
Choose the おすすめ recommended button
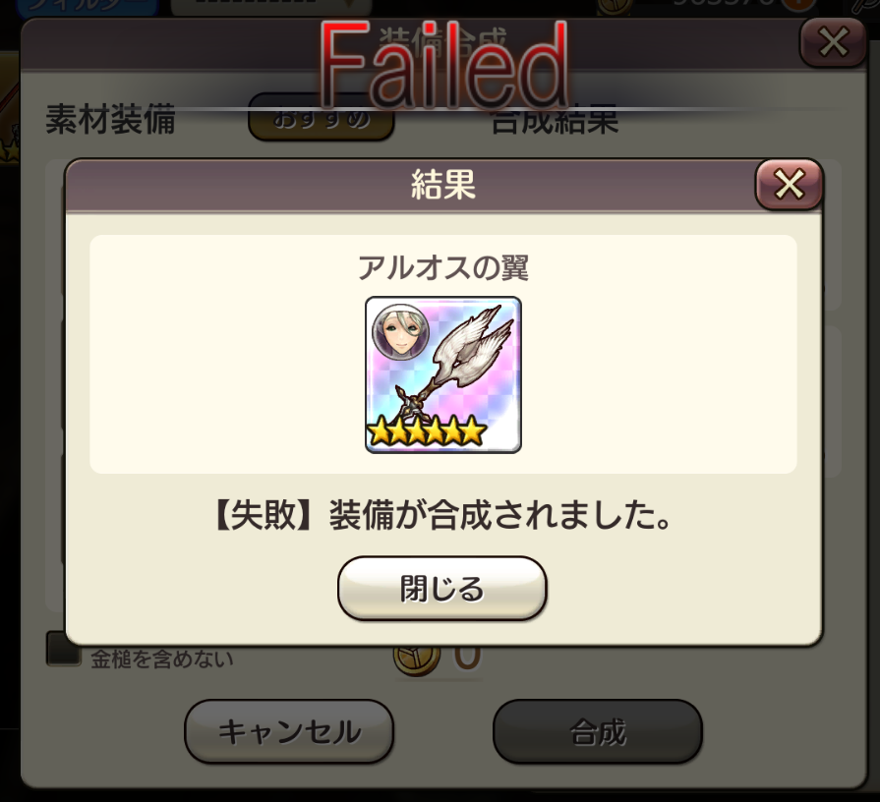[x=321, y=119]
